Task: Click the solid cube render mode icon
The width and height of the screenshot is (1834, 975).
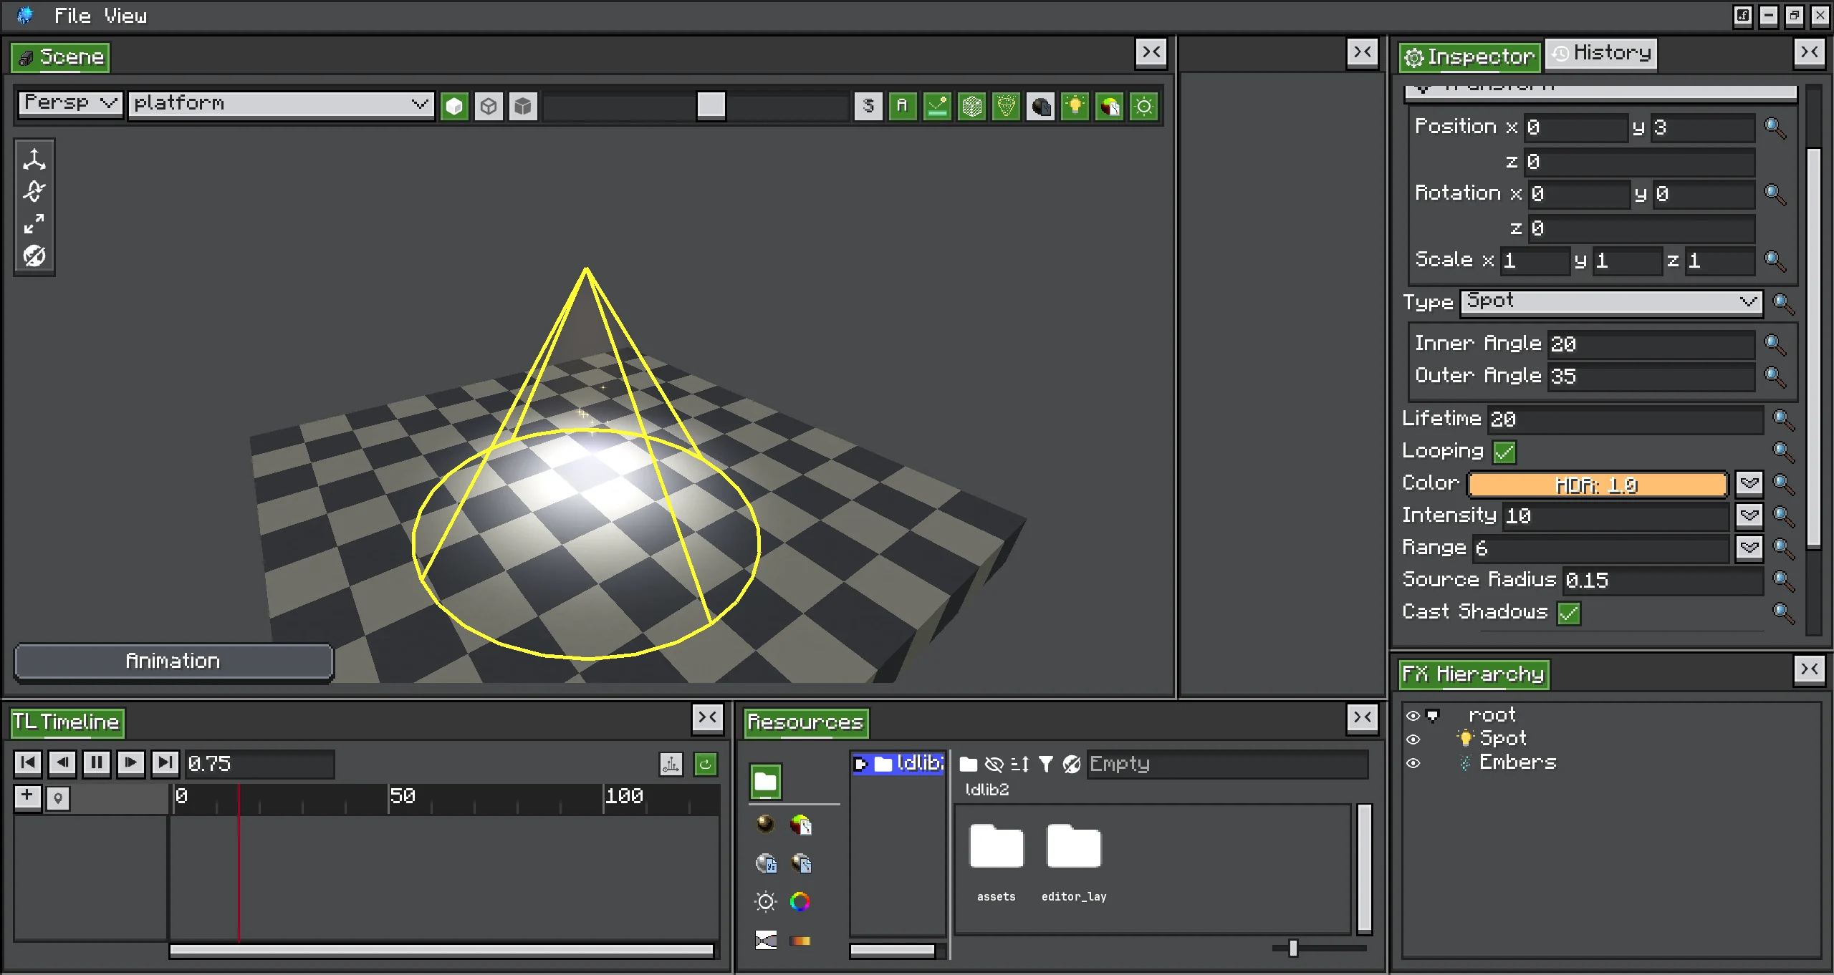Action: tap(454, 107)
